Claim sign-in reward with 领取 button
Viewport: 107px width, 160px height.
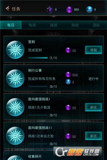(93, 50)
